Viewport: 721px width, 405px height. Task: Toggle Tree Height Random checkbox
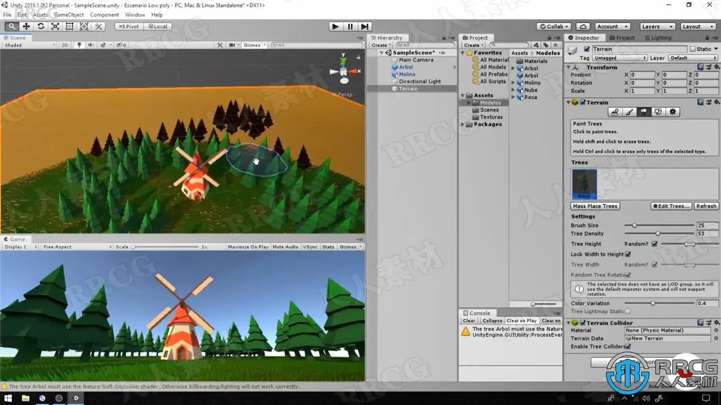coord(655,244)
